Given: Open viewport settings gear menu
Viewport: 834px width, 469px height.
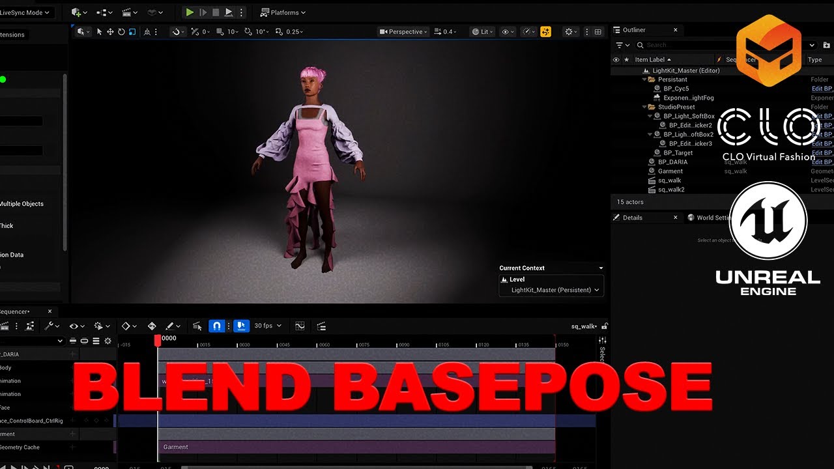Looking at the screenshot, I should (571, 31).
